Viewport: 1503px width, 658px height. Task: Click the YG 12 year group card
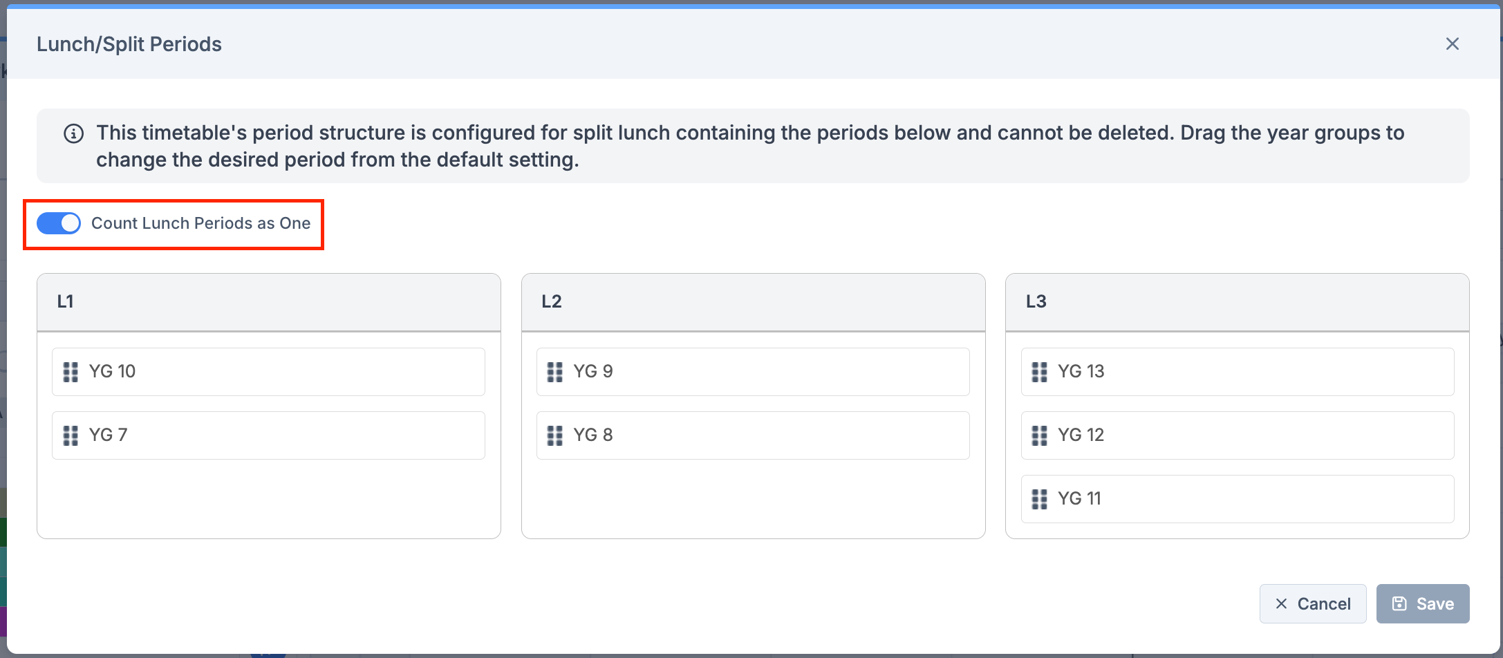(x=1237, y=435)
